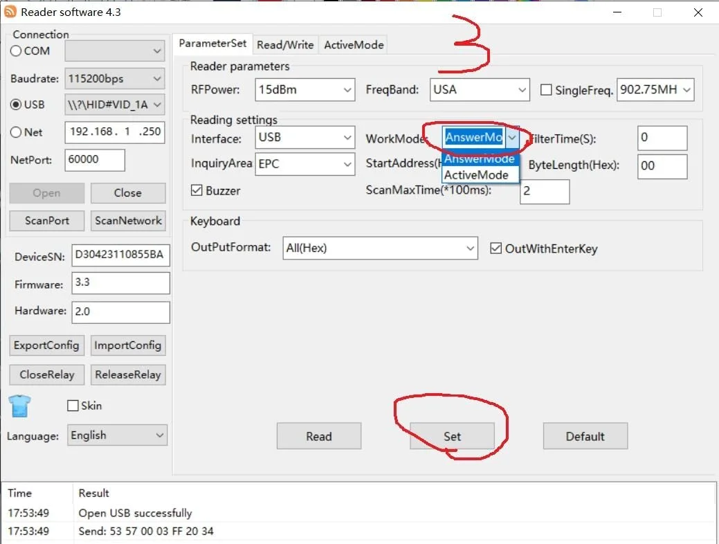Image resolution: width=719 pixels, height=544 pixels.
Task: Open the Language dropdown set to English
Action: click(x=117, y=435)
